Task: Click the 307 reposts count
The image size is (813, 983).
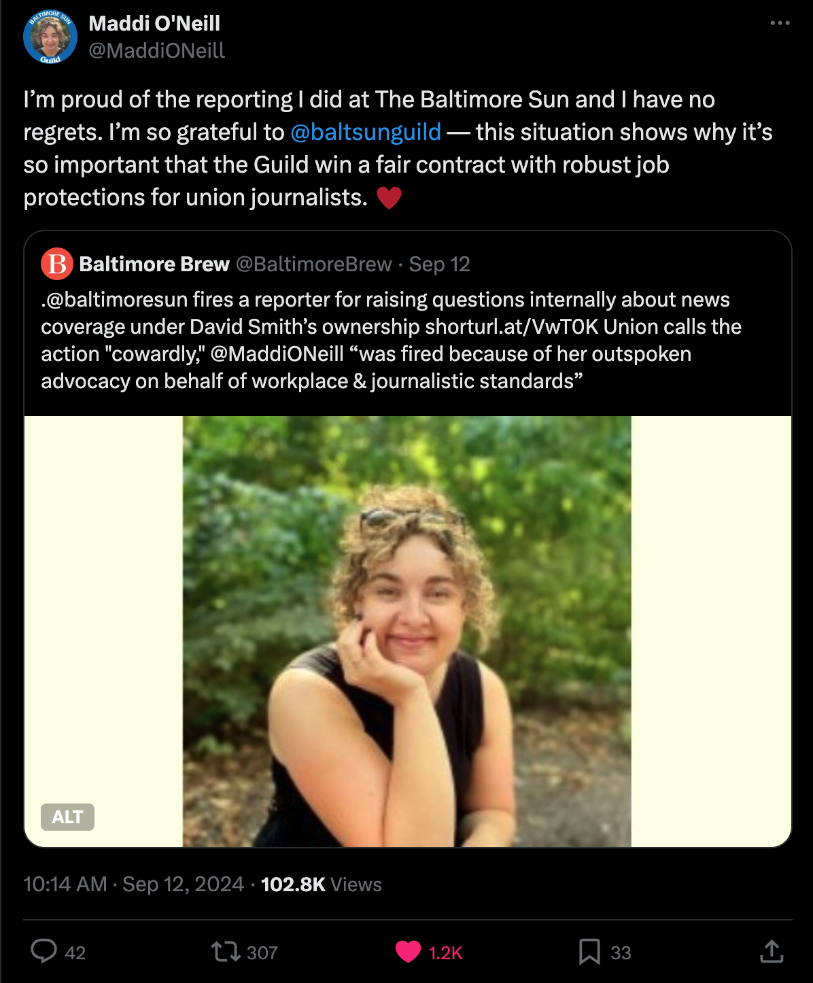Action: coord(262,952)
